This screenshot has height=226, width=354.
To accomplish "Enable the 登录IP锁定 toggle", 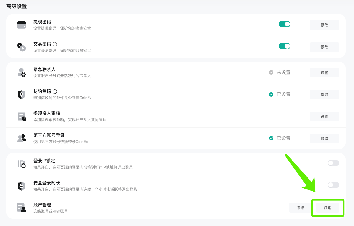I will coord(333,163).
